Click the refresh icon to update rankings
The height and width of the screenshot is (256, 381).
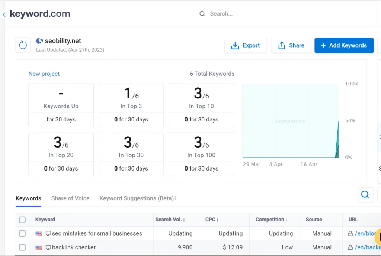23,45
